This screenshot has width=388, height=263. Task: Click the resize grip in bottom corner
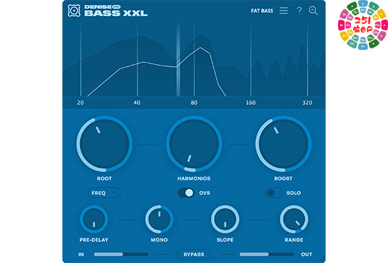(x=322, y=259)
